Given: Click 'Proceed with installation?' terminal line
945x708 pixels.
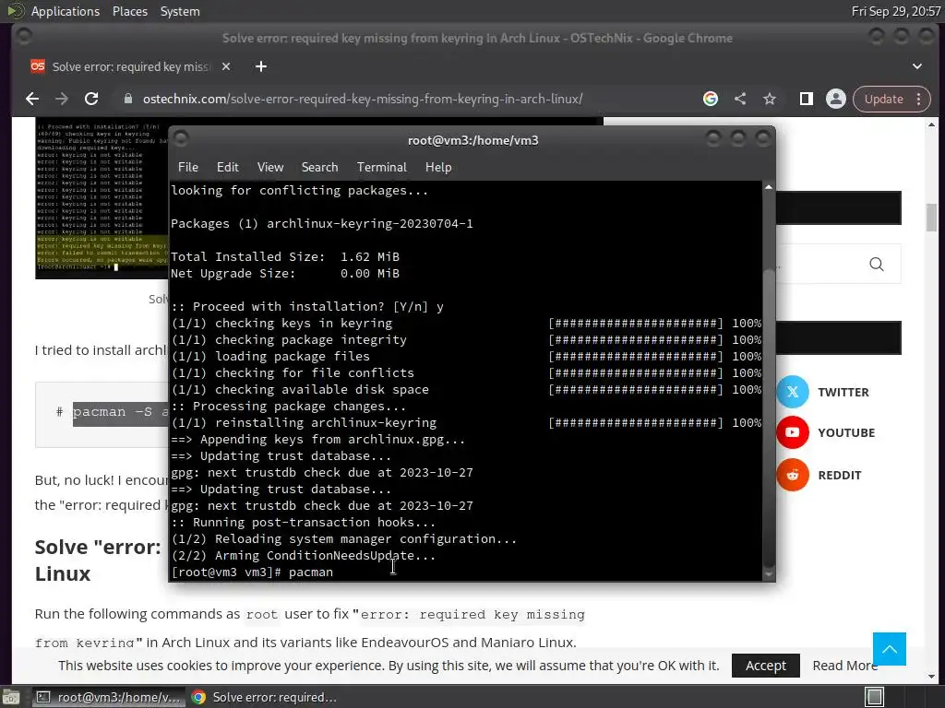Looking at the screenshot, I should (306, 307).
